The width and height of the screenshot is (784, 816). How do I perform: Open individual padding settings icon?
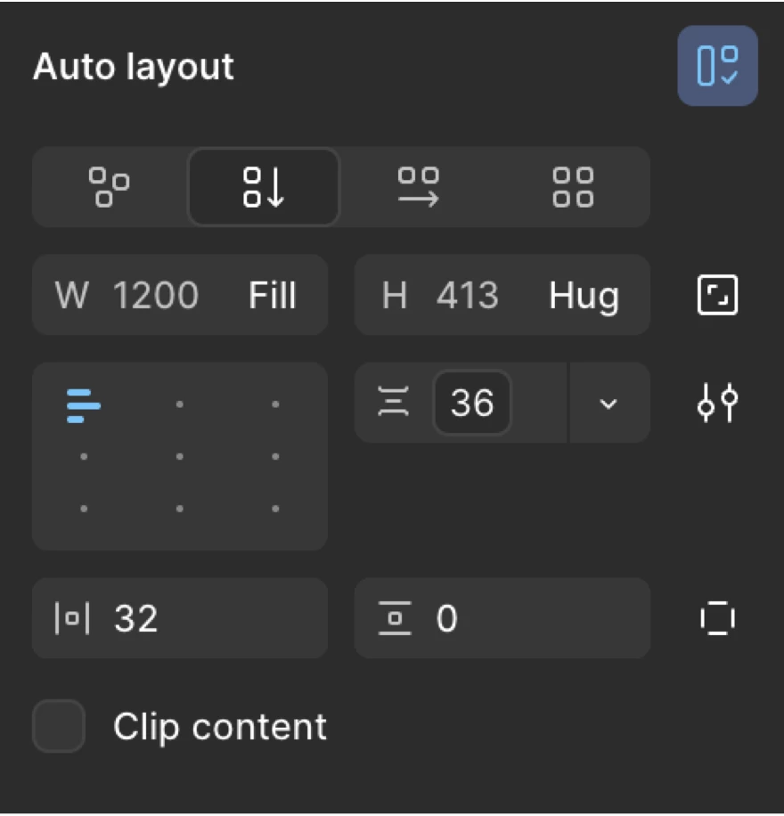tap(717, 618)
